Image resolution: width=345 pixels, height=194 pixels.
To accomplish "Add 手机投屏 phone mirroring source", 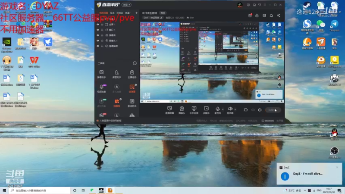I will [194, 110].
